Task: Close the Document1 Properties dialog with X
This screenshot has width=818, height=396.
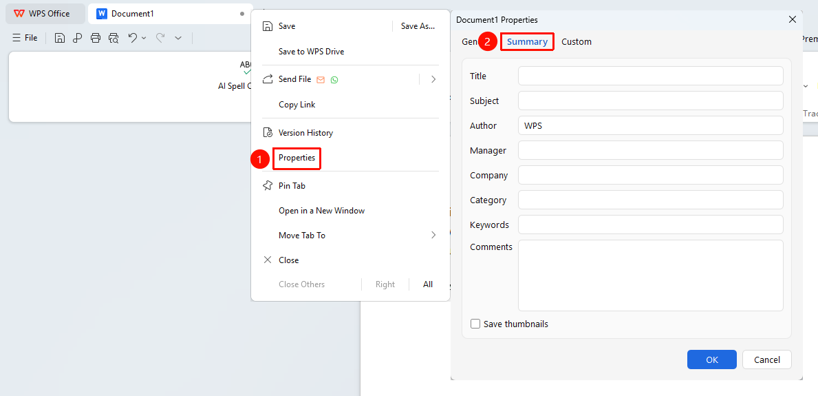Action: coord(793,19)
